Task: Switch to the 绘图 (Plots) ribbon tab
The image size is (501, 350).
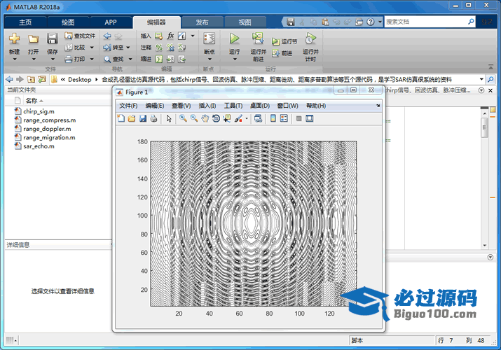Action: click(x=68, y=22)
